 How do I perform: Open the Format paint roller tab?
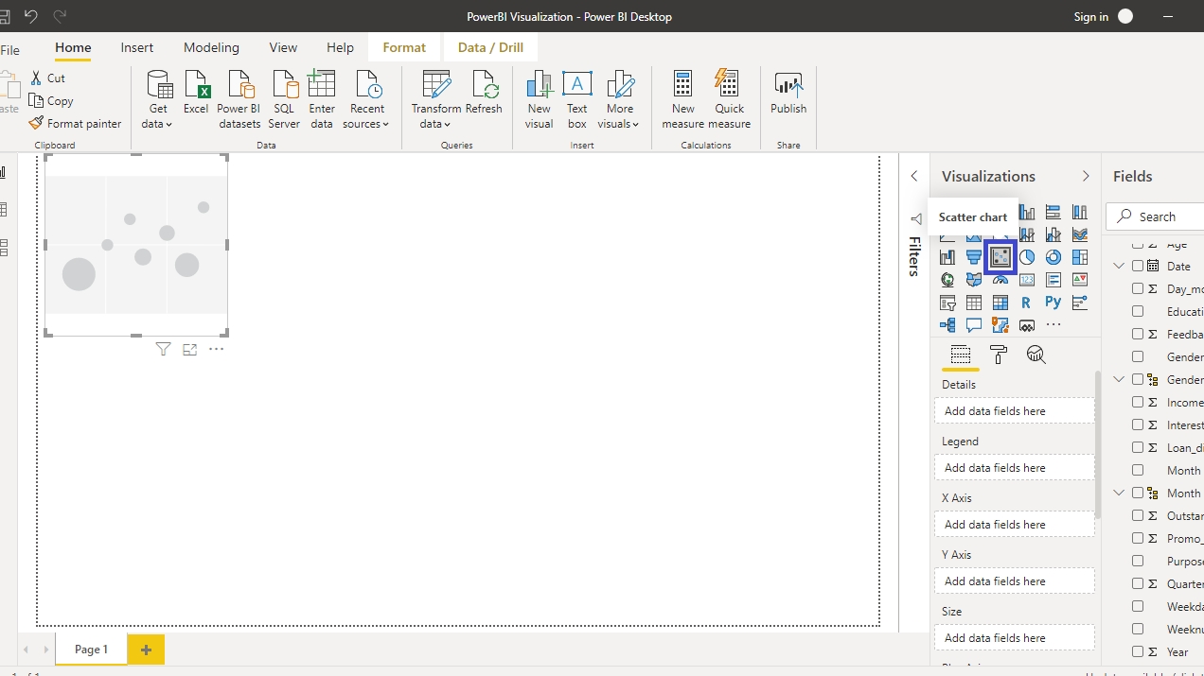coord(999,355)
